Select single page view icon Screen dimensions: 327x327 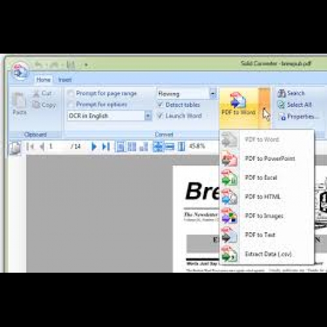[120, 146]
